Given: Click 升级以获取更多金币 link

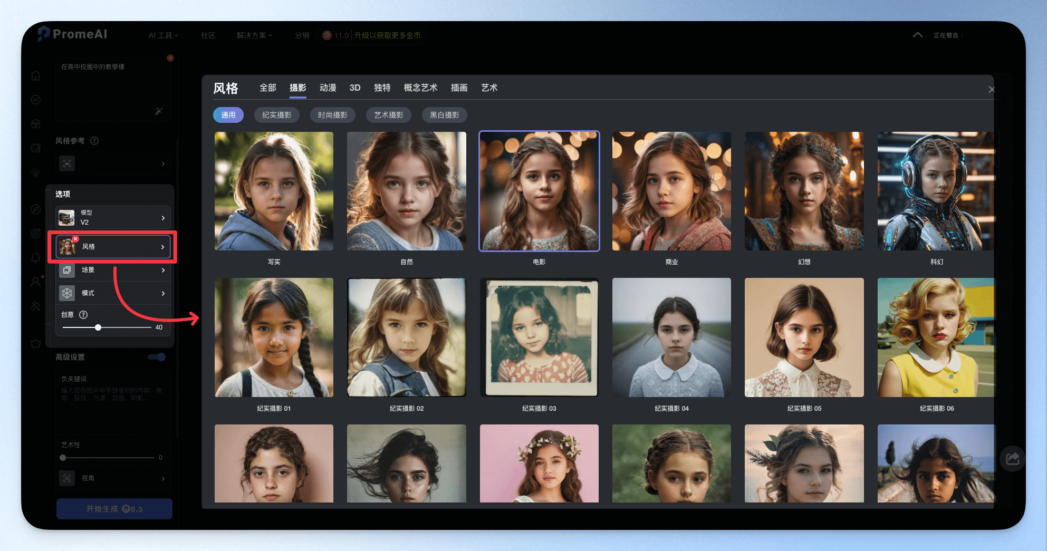Looking at the screenshot, I should 387,35.
